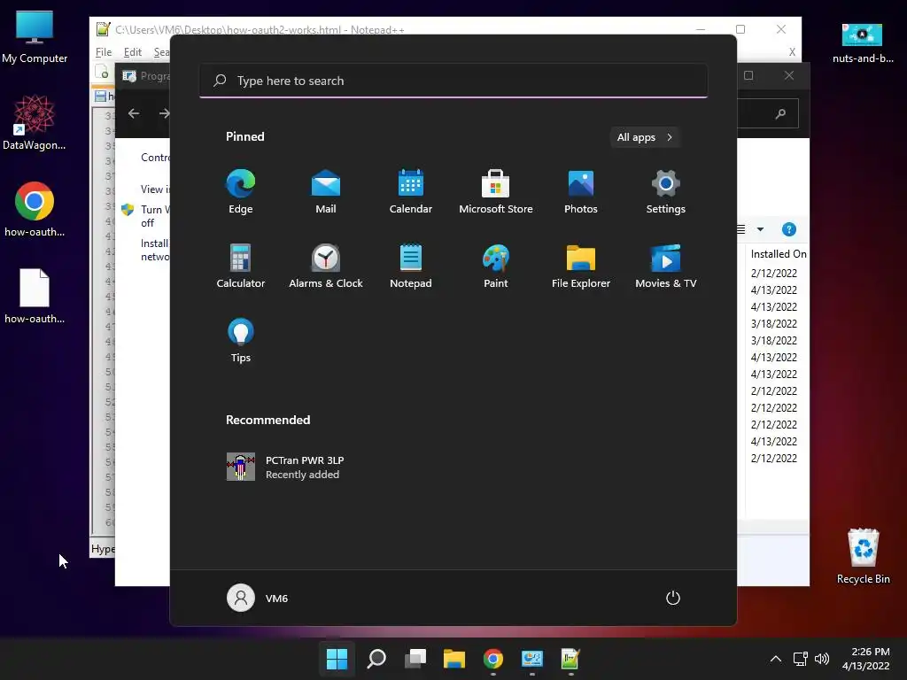Open volume control in system tray
The height and width of the screenshot is (680, 907).
(822, 659)
